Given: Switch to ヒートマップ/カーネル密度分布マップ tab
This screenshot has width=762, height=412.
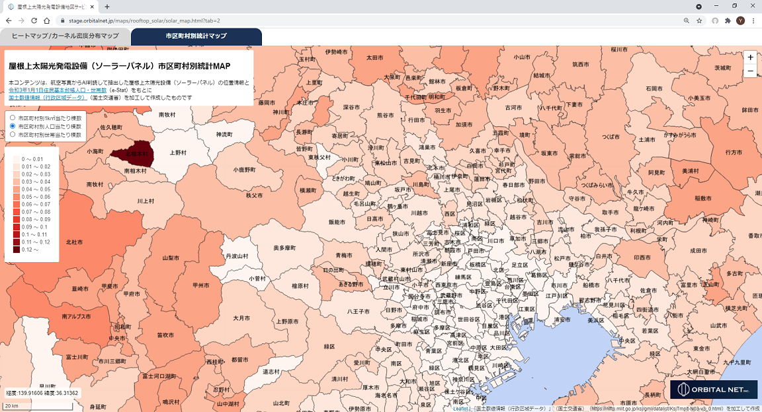Looking at the screenshot, I should [65, 36].
